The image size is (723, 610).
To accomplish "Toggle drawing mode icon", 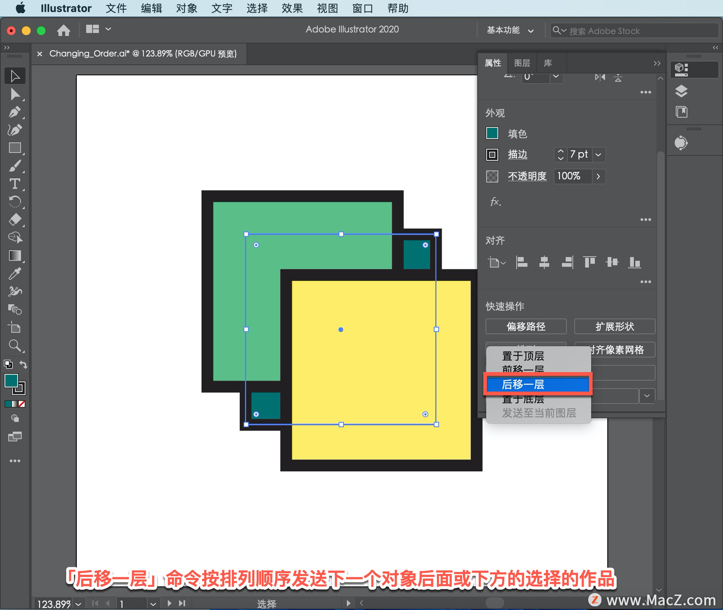I will coord(15,418).
